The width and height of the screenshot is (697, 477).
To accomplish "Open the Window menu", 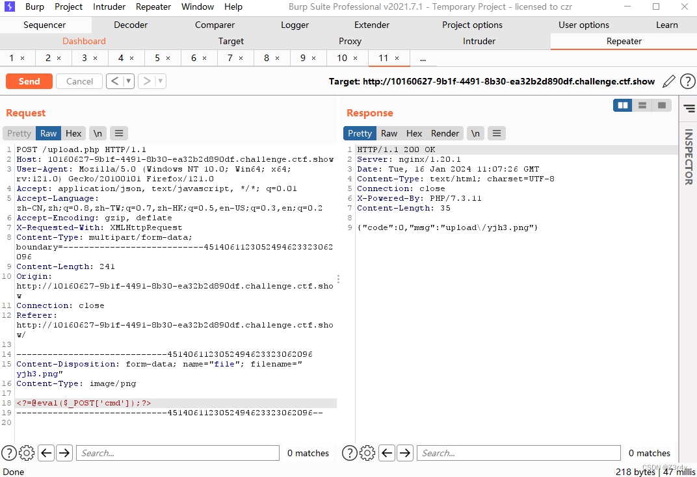I will point(198,6).
